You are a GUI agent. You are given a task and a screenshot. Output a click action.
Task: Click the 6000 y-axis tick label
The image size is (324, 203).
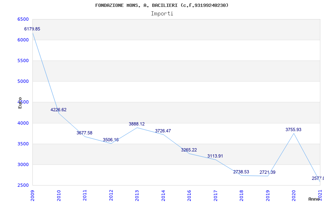(23, 40)
